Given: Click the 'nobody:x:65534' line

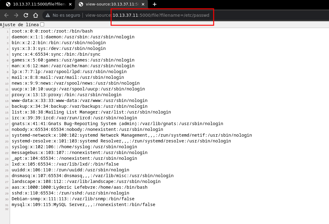Looking at the screenshot, I should point(87,129).
